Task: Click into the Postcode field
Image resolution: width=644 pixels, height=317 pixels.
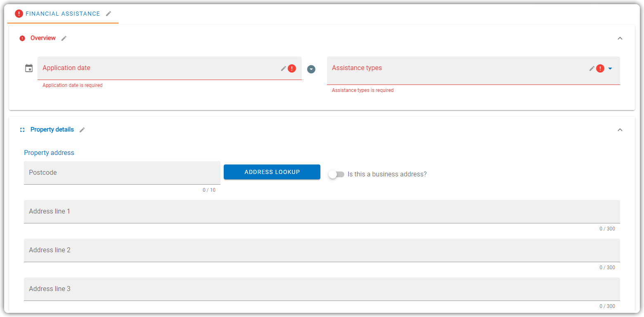Action: pos(122,173)
